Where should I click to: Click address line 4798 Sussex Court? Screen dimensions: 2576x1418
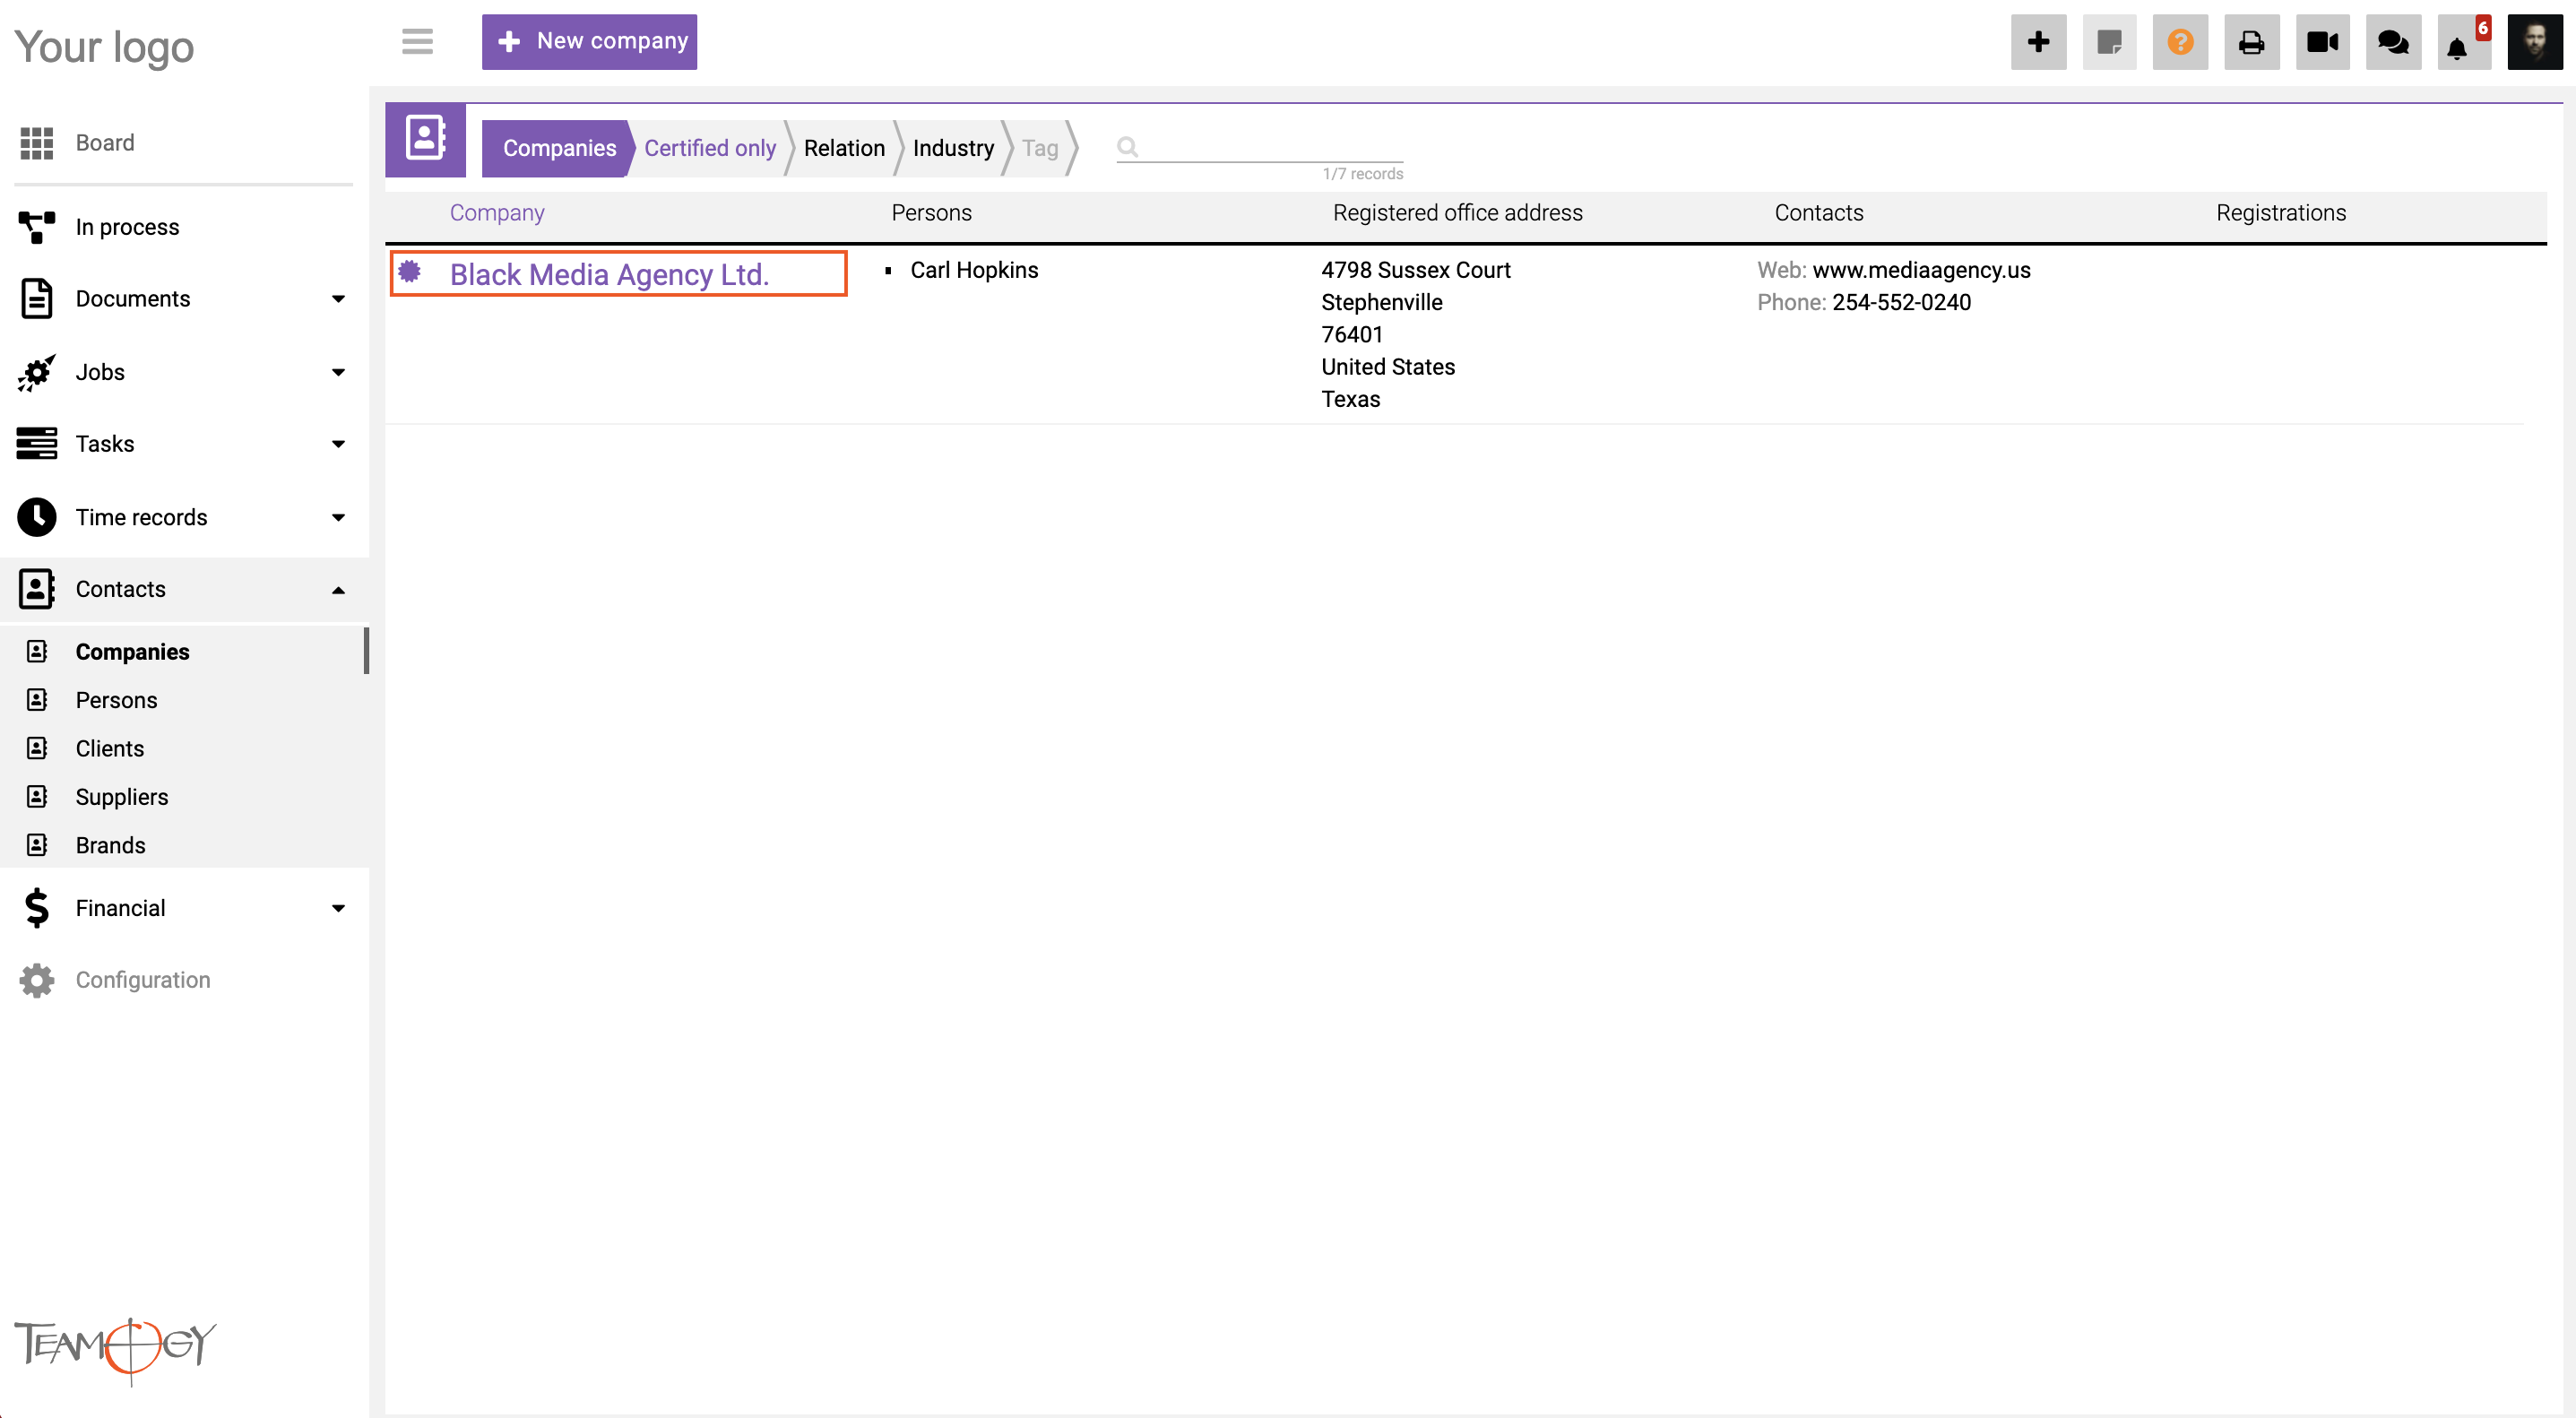click(1415, 270)
